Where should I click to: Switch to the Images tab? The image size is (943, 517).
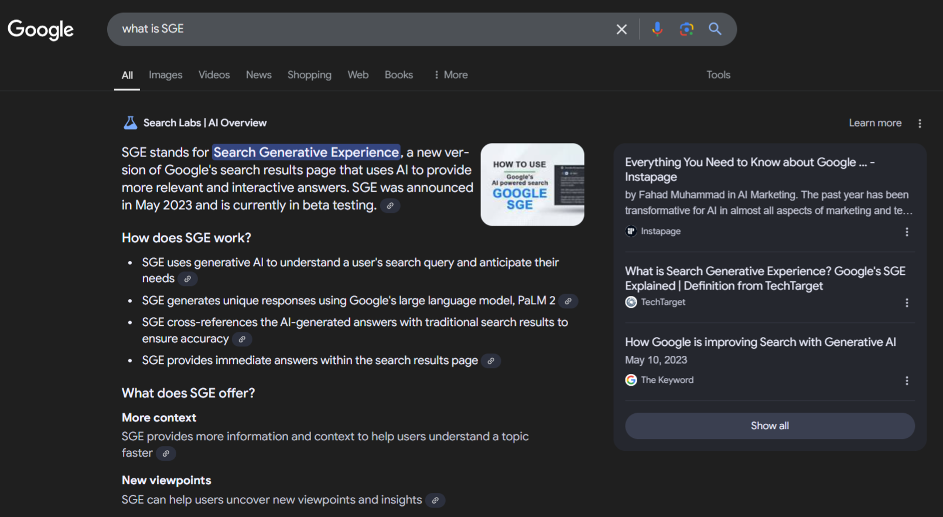(x=165, y=75)
